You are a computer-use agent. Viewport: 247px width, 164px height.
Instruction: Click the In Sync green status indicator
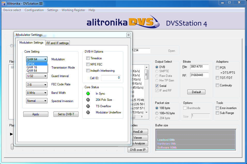coord(88,94)
